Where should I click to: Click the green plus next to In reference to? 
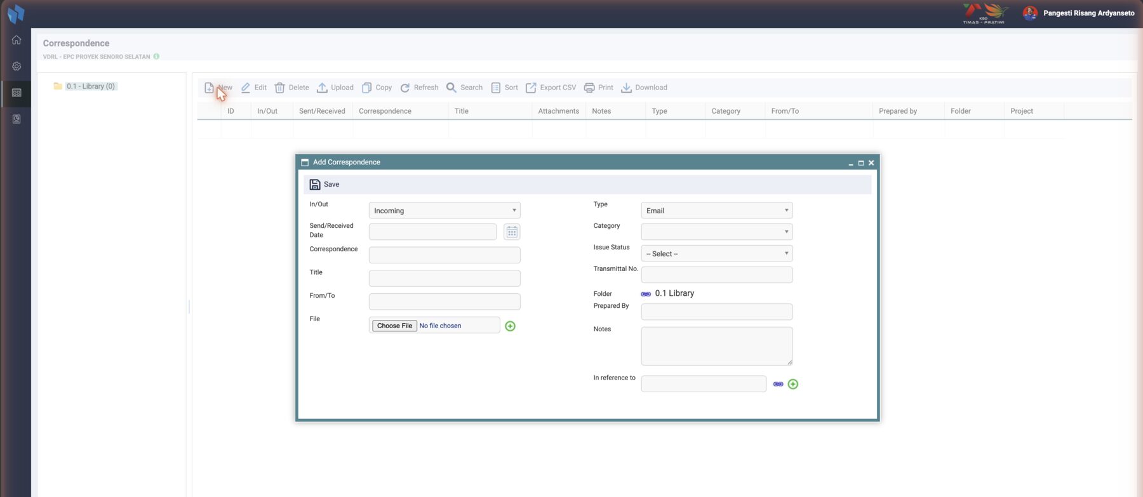pyautogui.click(x=793, y=384)
